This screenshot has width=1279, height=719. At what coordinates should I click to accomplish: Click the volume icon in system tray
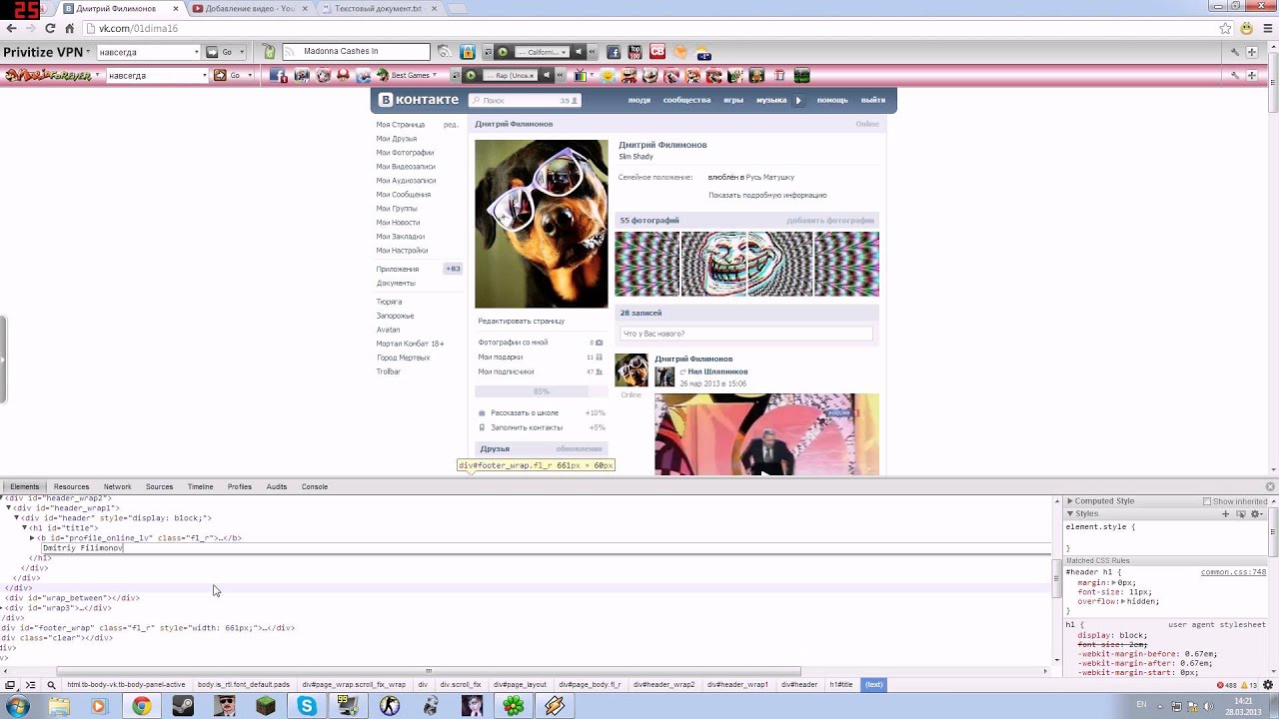tap(1206, 706)
